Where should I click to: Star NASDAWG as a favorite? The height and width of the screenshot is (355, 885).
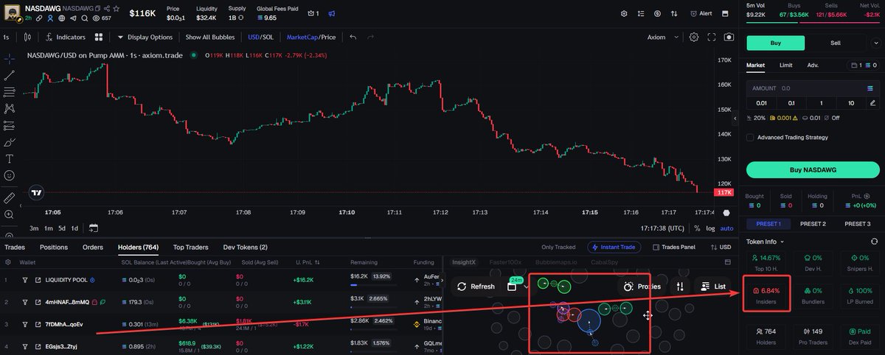[116, 7]
